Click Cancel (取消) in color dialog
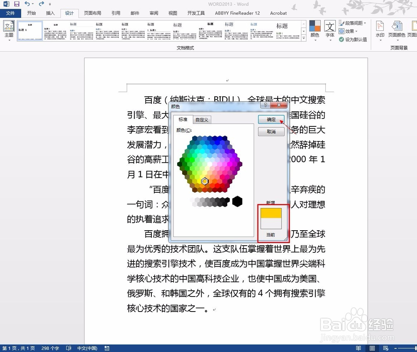The height and width of the screenshot is (352, 417). click(271, 131)
